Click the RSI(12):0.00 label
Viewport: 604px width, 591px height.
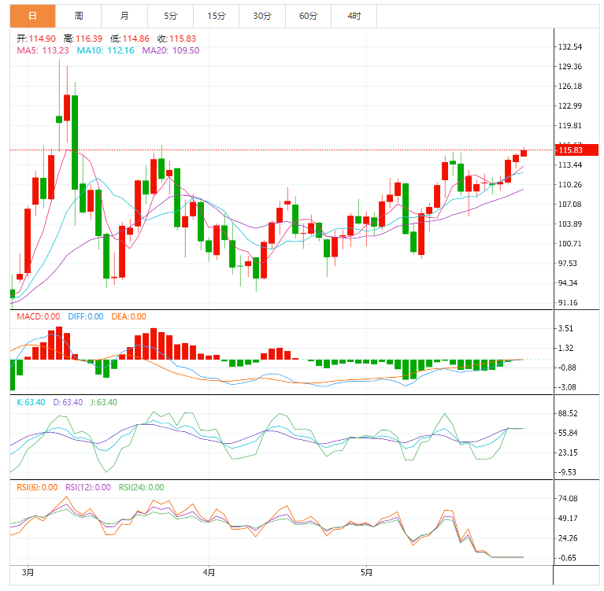[x=88, y=487]
